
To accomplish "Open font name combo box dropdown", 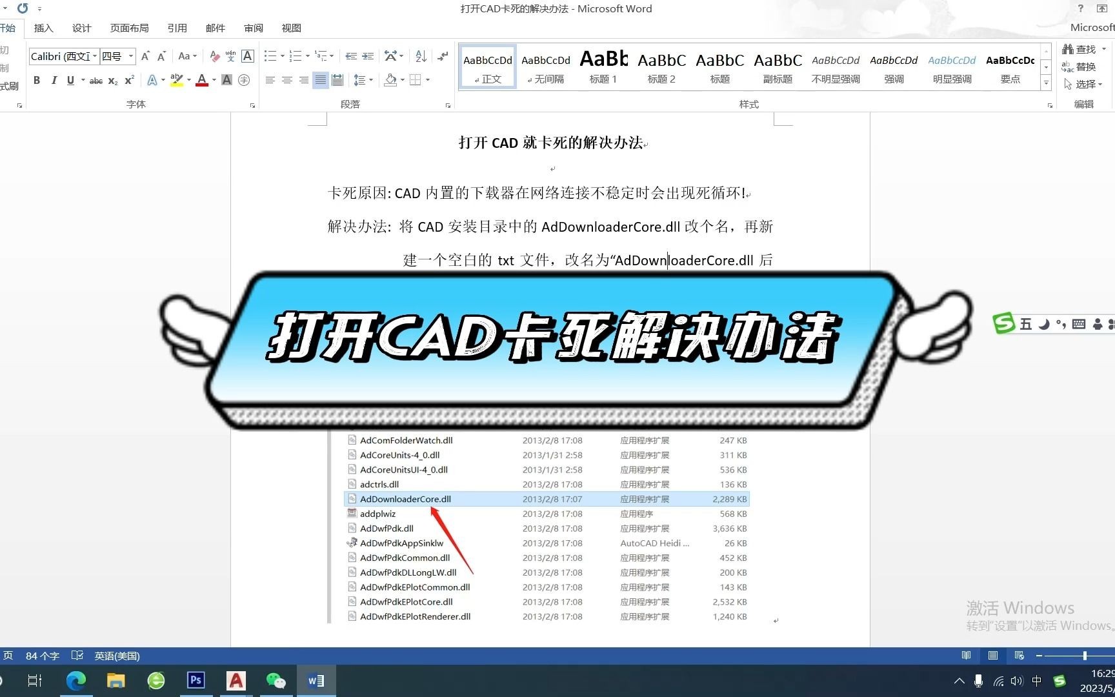I will (95, 56).
